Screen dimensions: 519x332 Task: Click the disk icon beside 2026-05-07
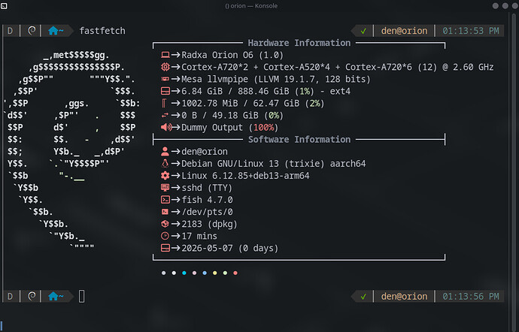(x=165, y=248)
